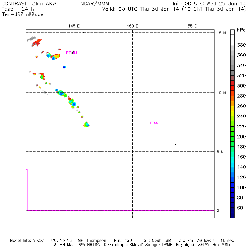Image resolution: width=248 pixels, height=248 pixels.
Task: Click the 'SW: RRTMG' text
Action: pyautogui.click(x=89, y=245)
